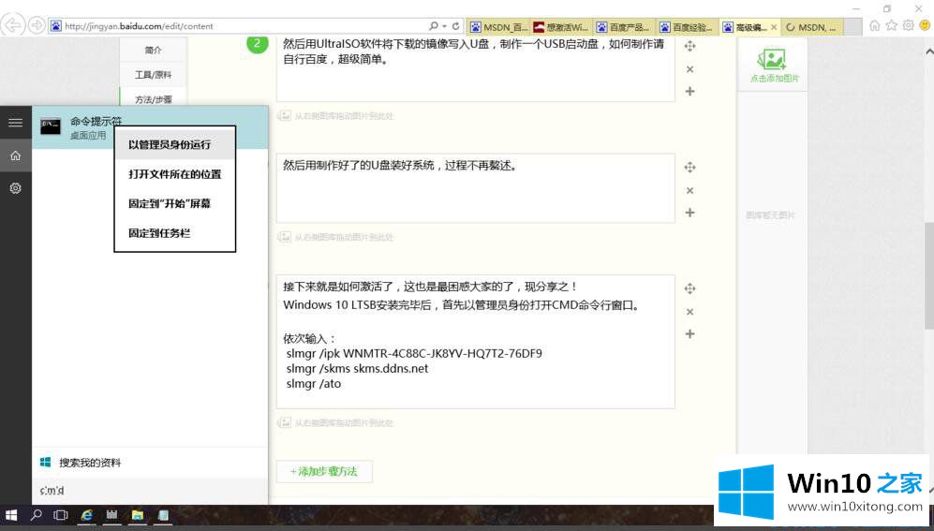Open the settings gear in search sidebar

(15, 188)
